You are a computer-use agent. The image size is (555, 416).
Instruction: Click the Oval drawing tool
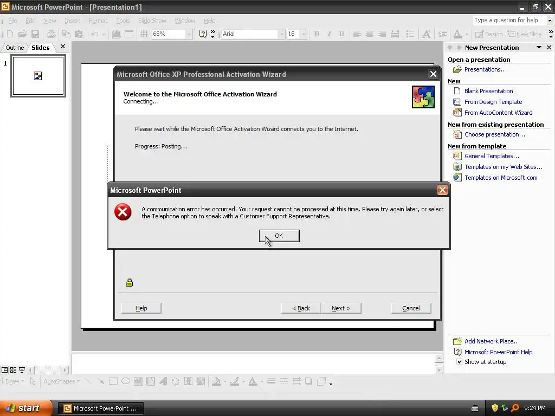(126, 381)
